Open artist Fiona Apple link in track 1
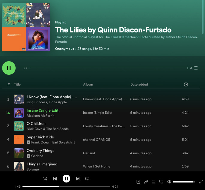Screen dimensions: 205x190 [58, 102]
